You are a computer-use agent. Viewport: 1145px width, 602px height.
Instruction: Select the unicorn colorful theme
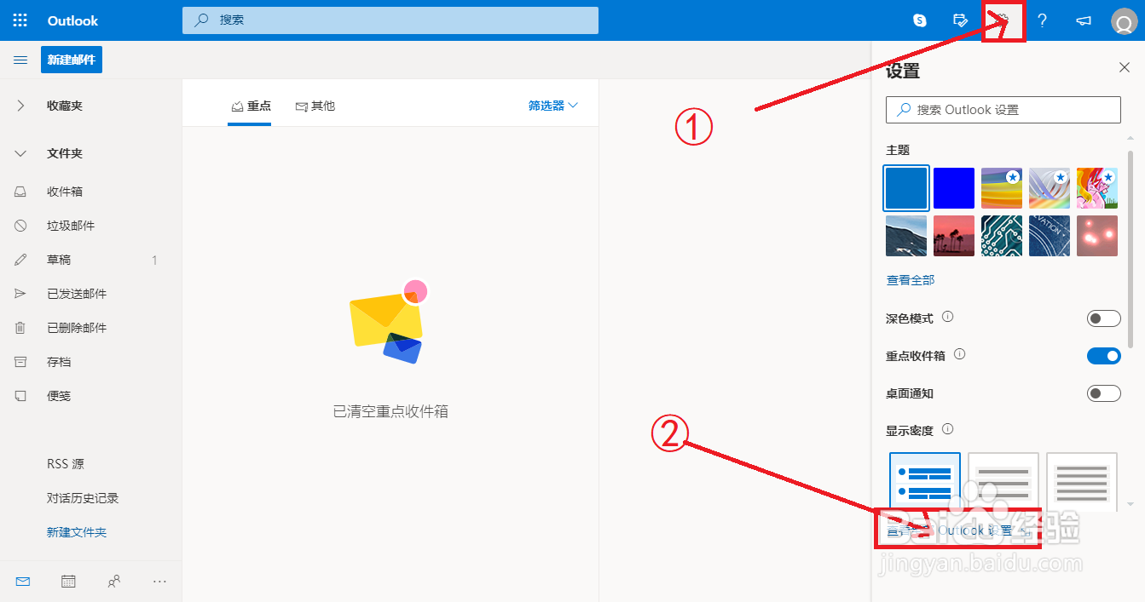click(x=1097, y=188)
